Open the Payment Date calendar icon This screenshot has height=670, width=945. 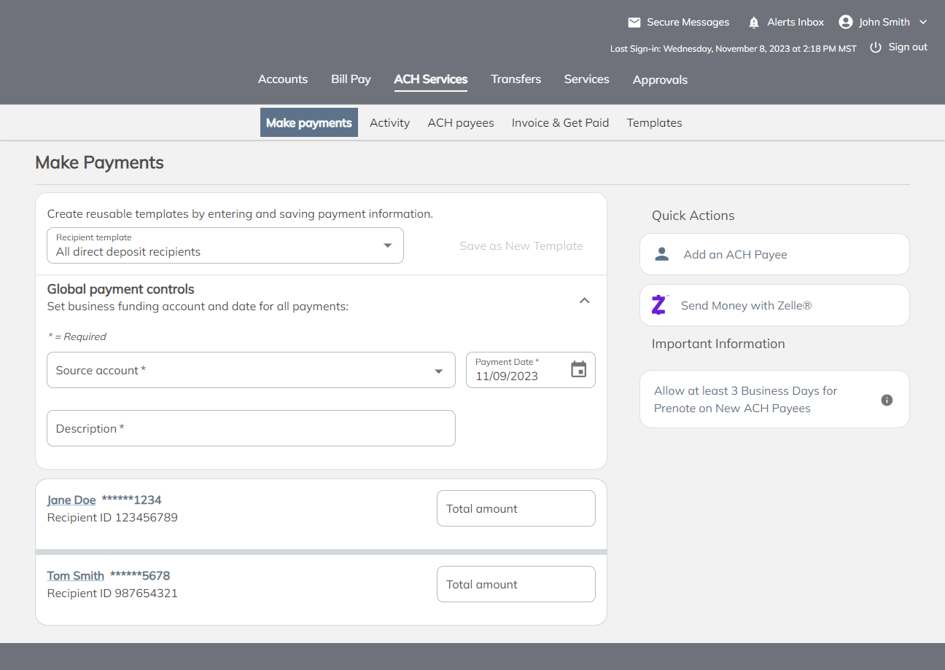click(578, 369)
